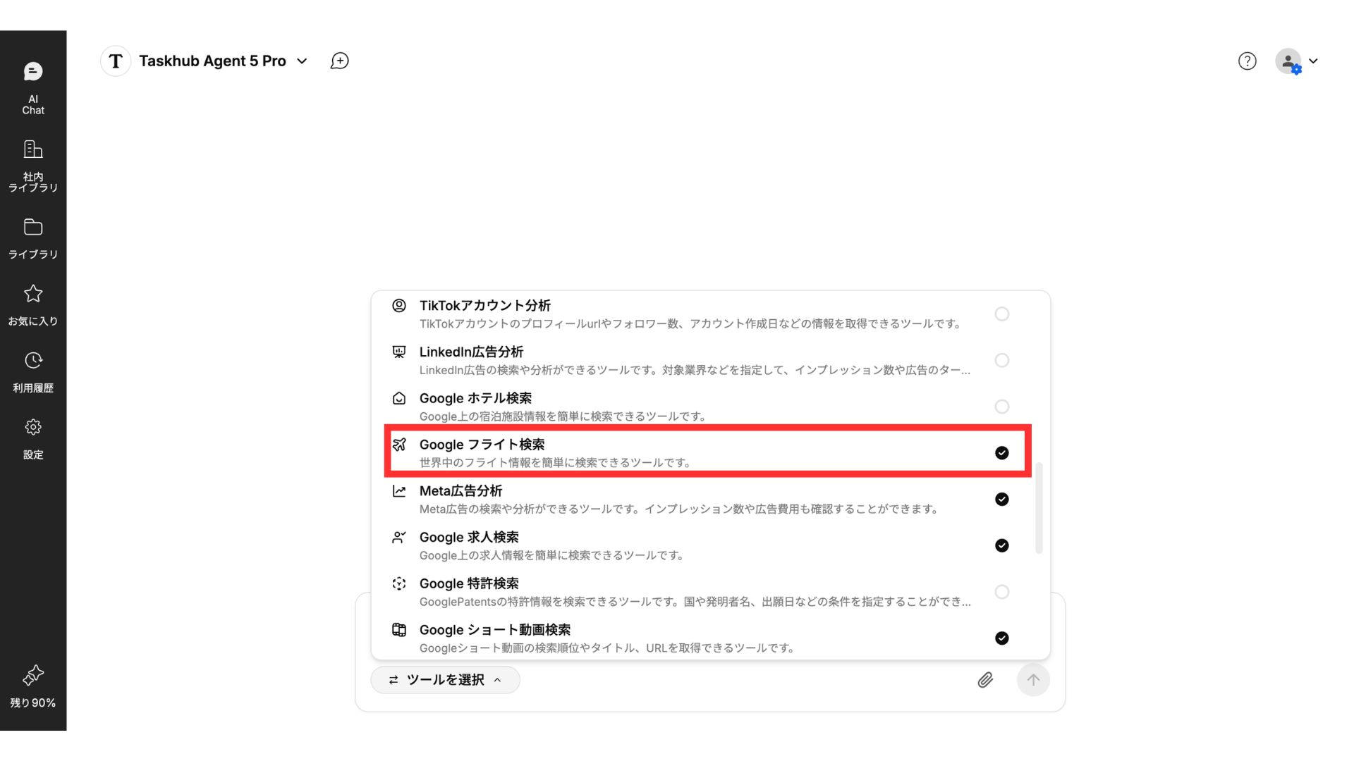Uncheck Google フライト検索 tool
Image resolution: width=1354 pixels, height=761 pixels.
point(1001,453)
